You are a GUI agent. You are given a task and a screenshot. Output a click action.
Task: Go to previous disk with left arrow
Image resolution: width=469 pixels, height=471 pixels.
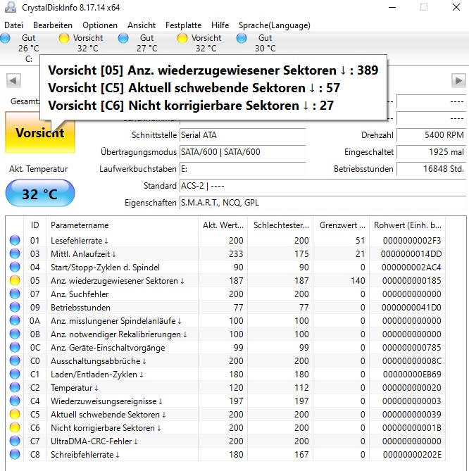tap(13, 80)
